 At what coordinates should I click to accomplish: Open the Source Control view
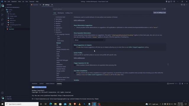(2, 15)
